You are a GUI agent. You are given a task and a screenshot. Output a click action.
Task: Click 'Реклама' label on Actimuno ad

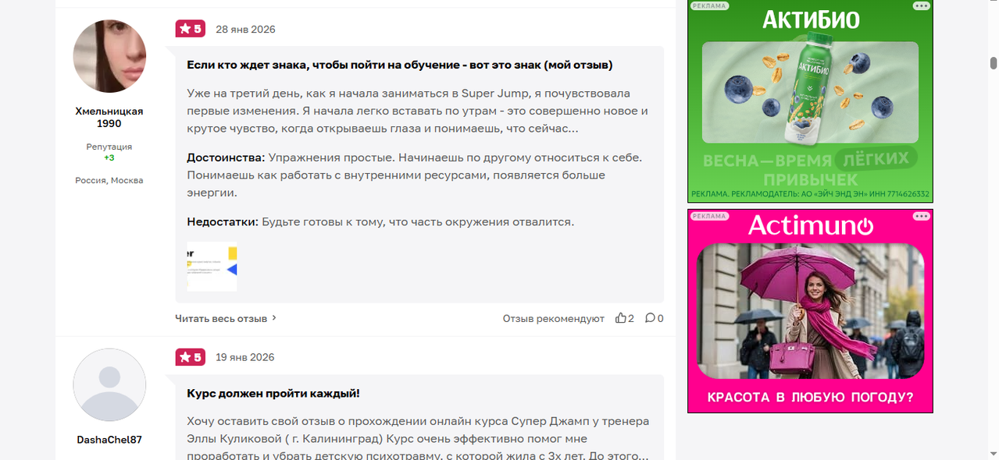coord(709,216)
